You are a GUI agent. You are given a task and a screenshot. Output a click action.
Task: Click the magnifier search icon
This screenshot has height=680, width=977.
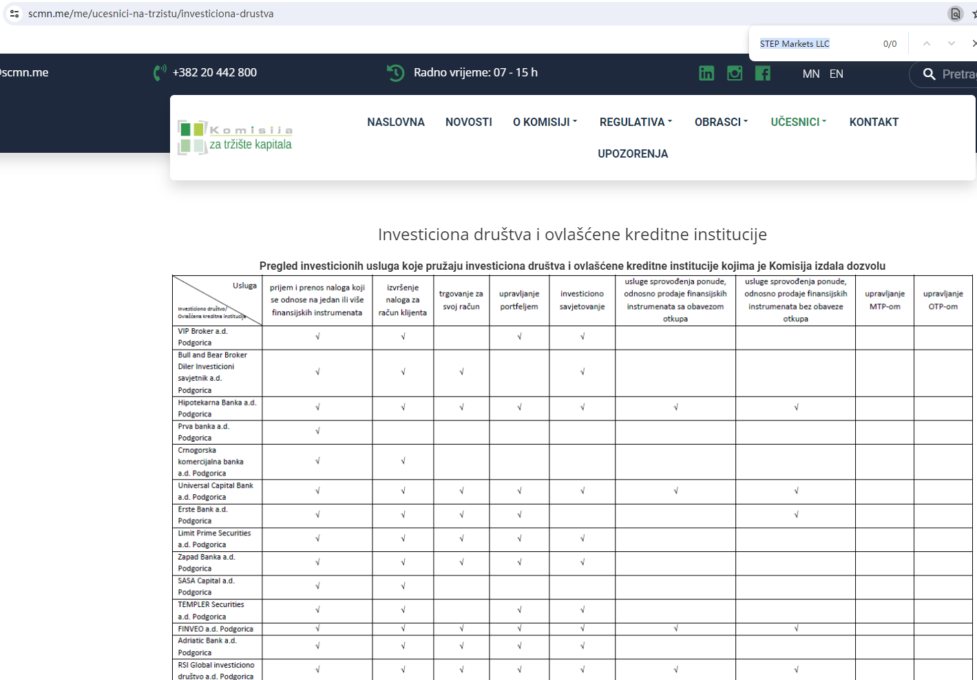[929, 74]
